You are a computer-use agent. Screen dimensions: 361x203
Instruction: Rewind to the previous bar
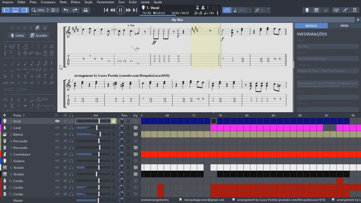(x=113, y=10)
